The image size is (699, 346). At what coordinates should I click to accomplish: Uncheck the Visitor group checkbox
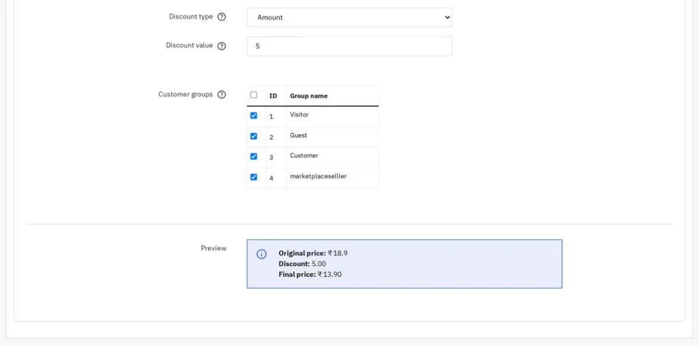click(253, 115)
